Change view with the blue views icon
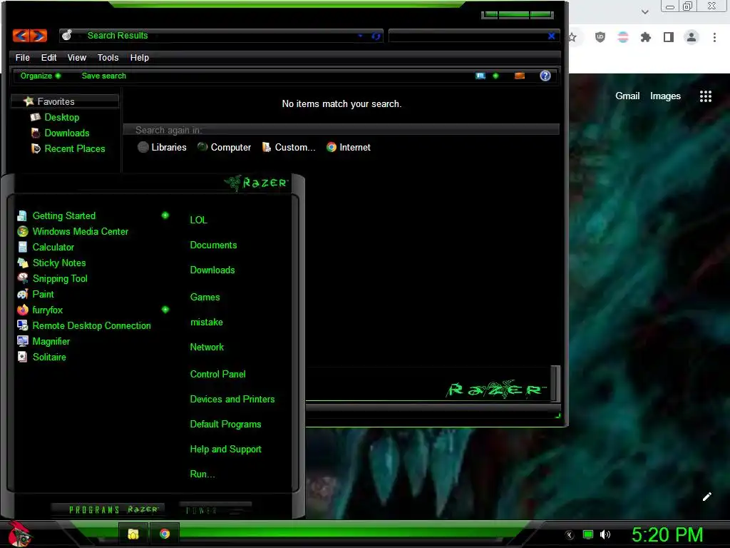The height and width of the screenshot is (548, 730). pyautogui.click(x=480, y=76)
